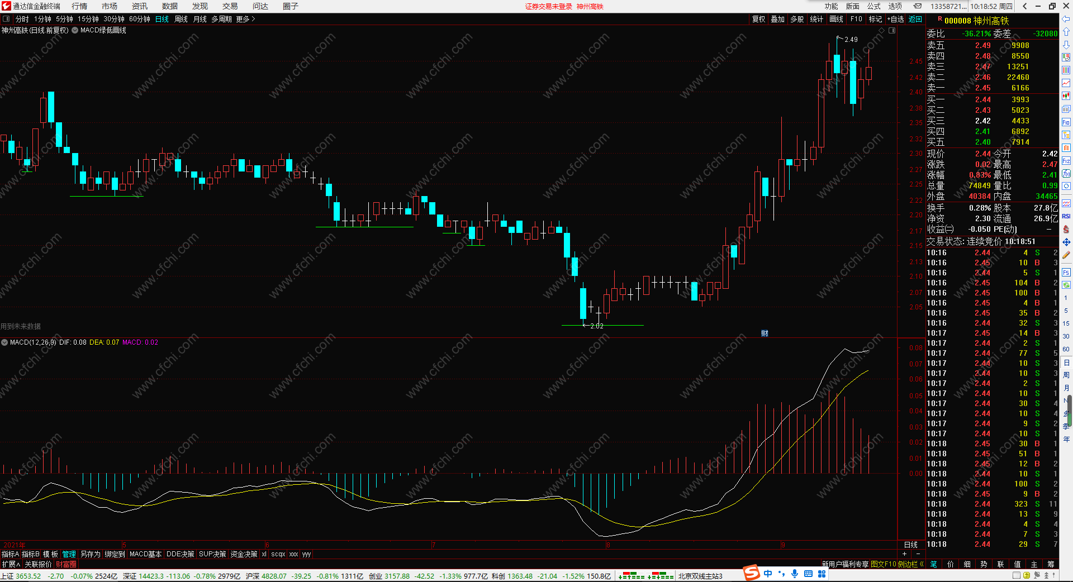Viewport: 1073px width, 582px height.
Task: Click the mail envelope icon in title bar
Action: (x=918, y=6)
